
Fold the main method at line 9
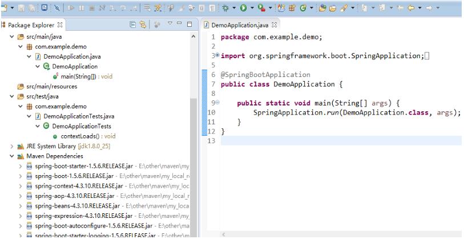(217, 102)
